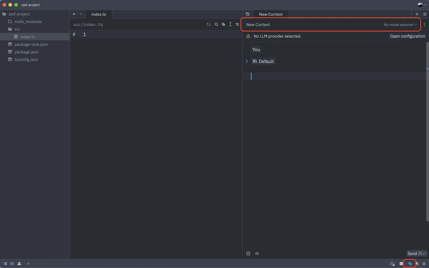Click the Send button

(416, 254)
